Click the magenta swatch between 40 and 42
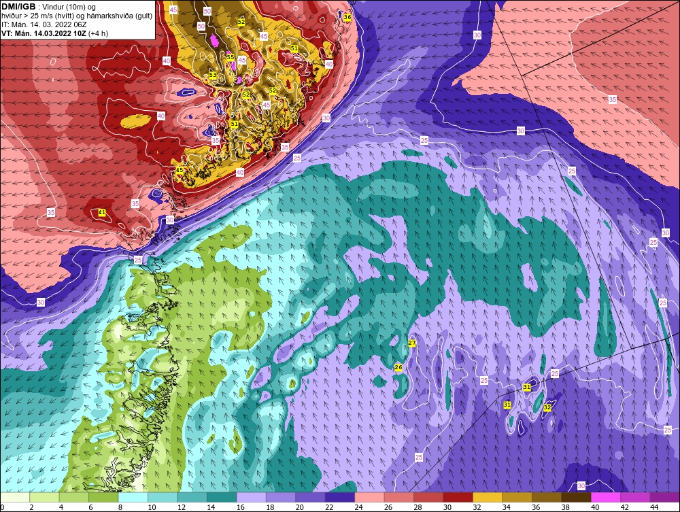 (x=605, y=497)
